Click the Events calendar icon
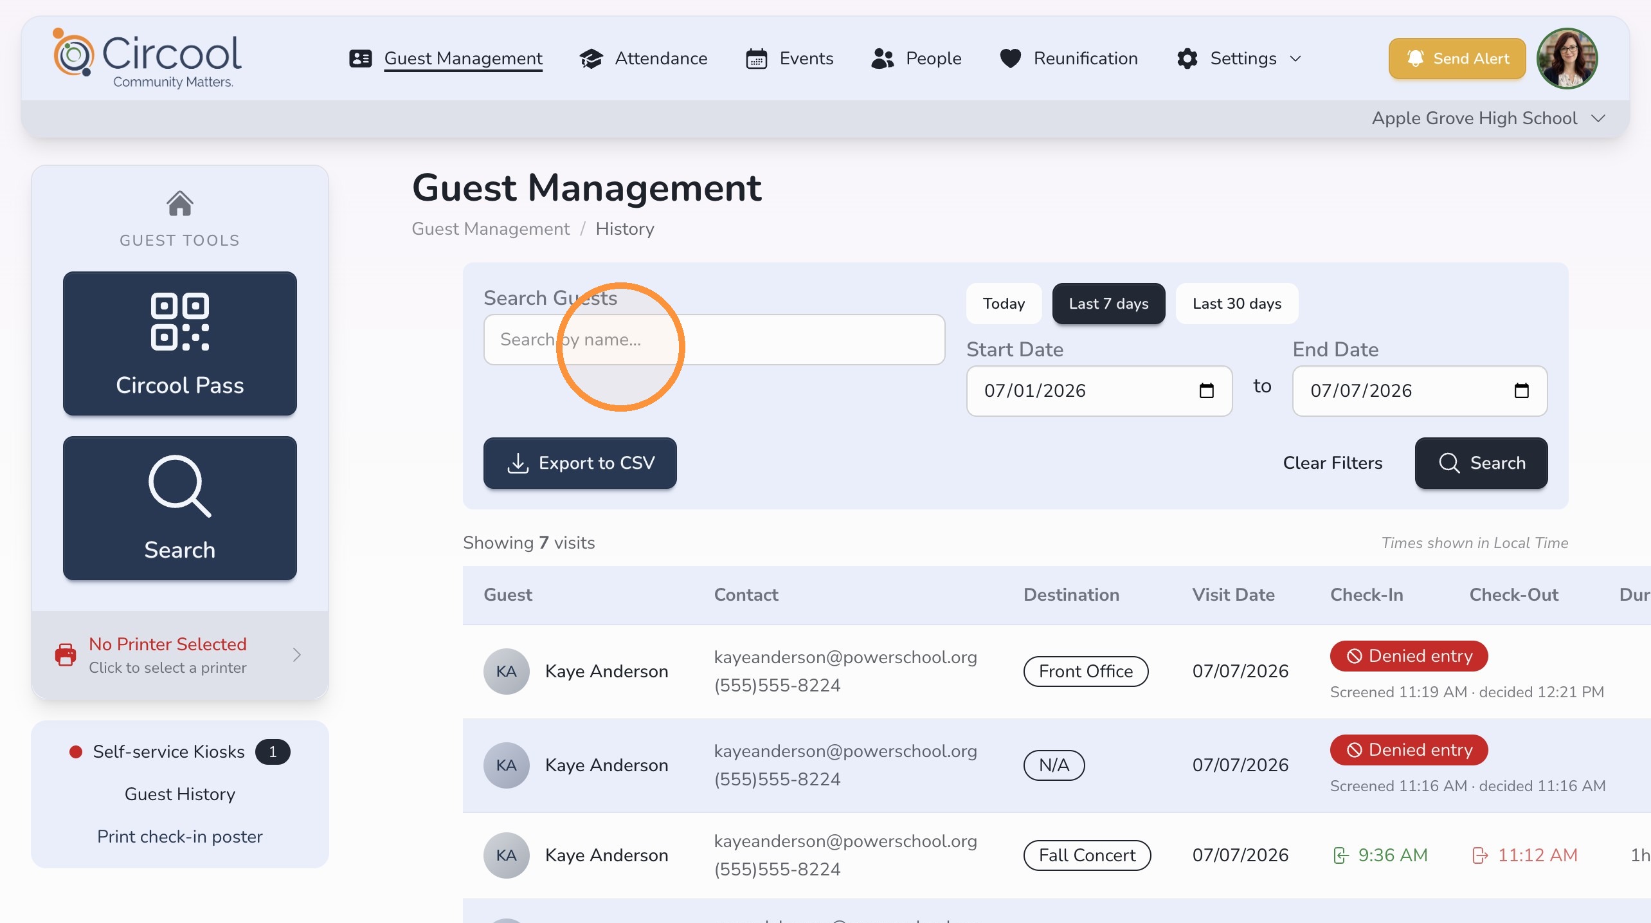 (756, 59)
